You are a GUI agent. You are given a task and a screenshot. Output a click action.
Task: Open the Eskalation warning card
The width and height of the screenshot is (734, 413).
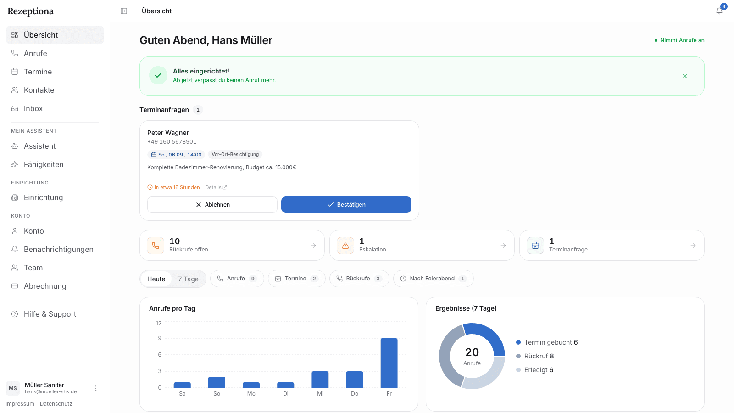(x=422, y=246)
